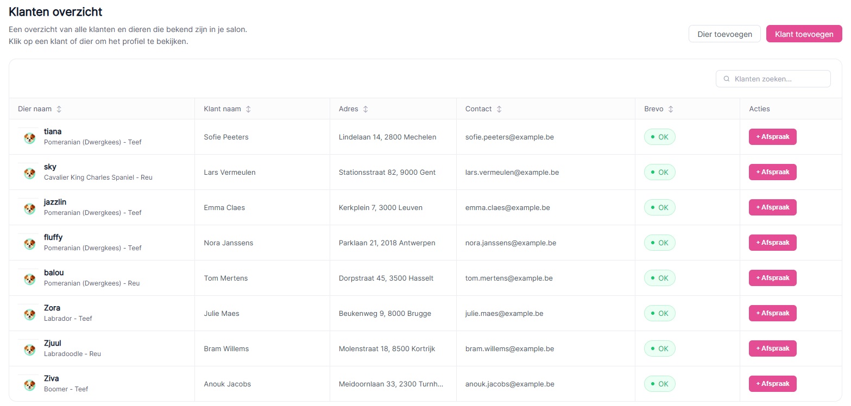Click the dog avatar icon for balou
The image size is (851, 406).
point(29,279)
